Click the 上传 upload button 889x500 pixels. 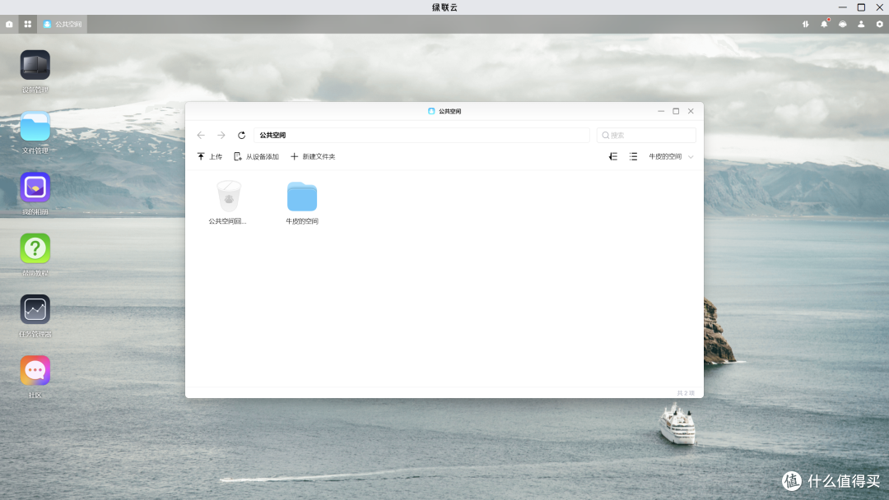[x=210, y=157]
